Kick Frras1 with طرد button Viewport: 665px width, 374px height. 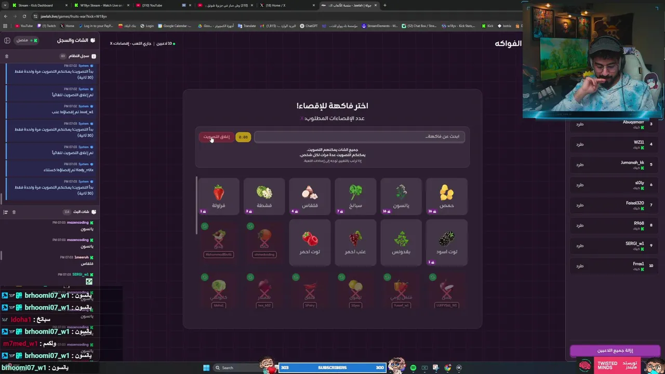pyautogui.click(x=580, y=266)
